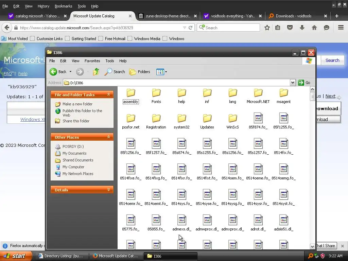Image resolution: width=348 pixels, height=261 pixels.
Task: Open a new Firefox tab
Action: [337, 16]
